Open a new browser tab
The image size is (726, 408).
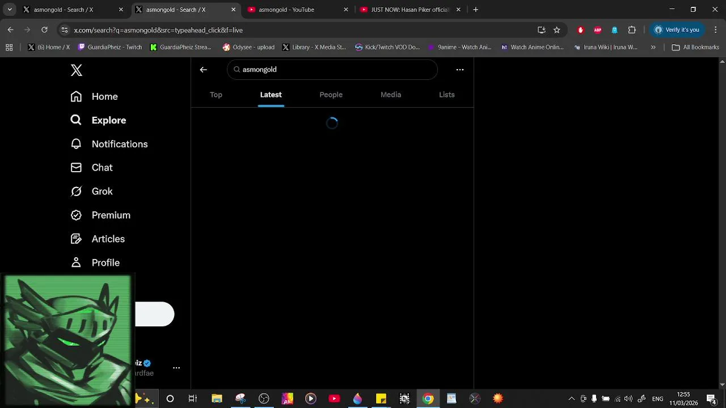point(476,10)
